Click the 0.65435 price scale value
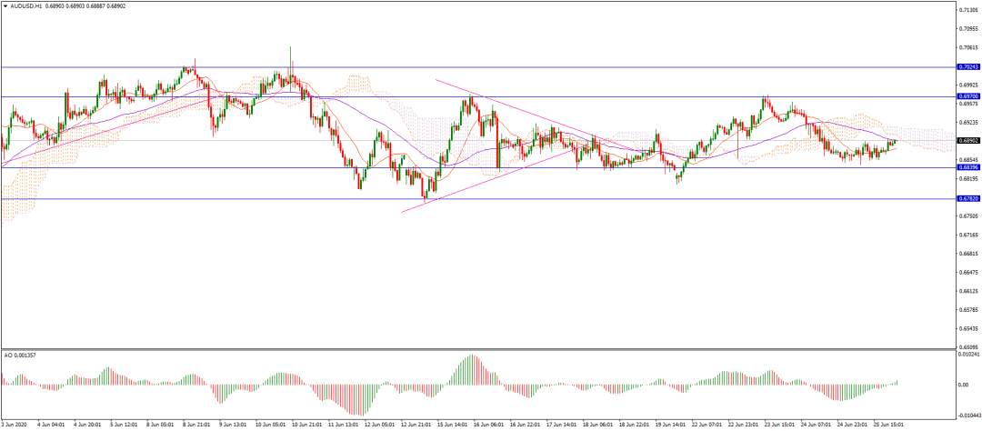Image resolution: width=982 pixels, height=431 pixels. point(967,328)
